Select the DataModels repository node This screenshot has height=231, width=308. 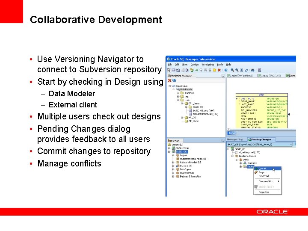(186, 89)
